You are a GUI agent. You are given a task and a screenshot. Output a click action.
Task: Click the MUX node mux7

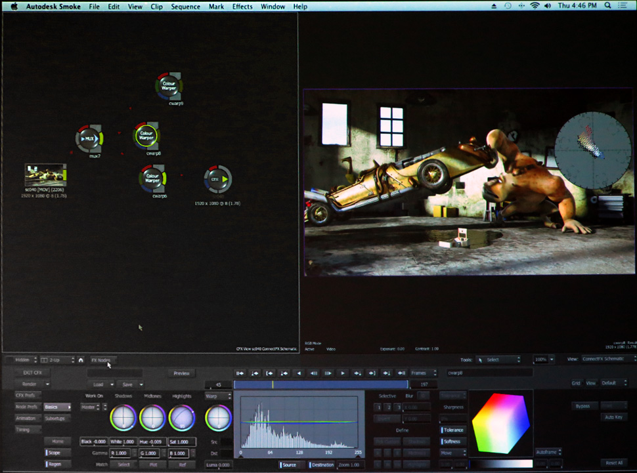point(89,138)
